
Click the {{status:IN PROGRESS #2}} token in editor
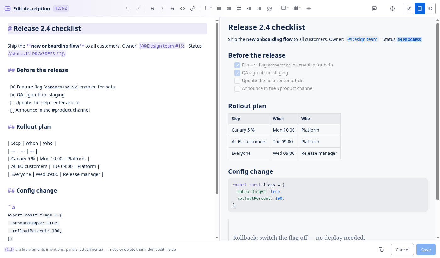[x=37, y=54]
